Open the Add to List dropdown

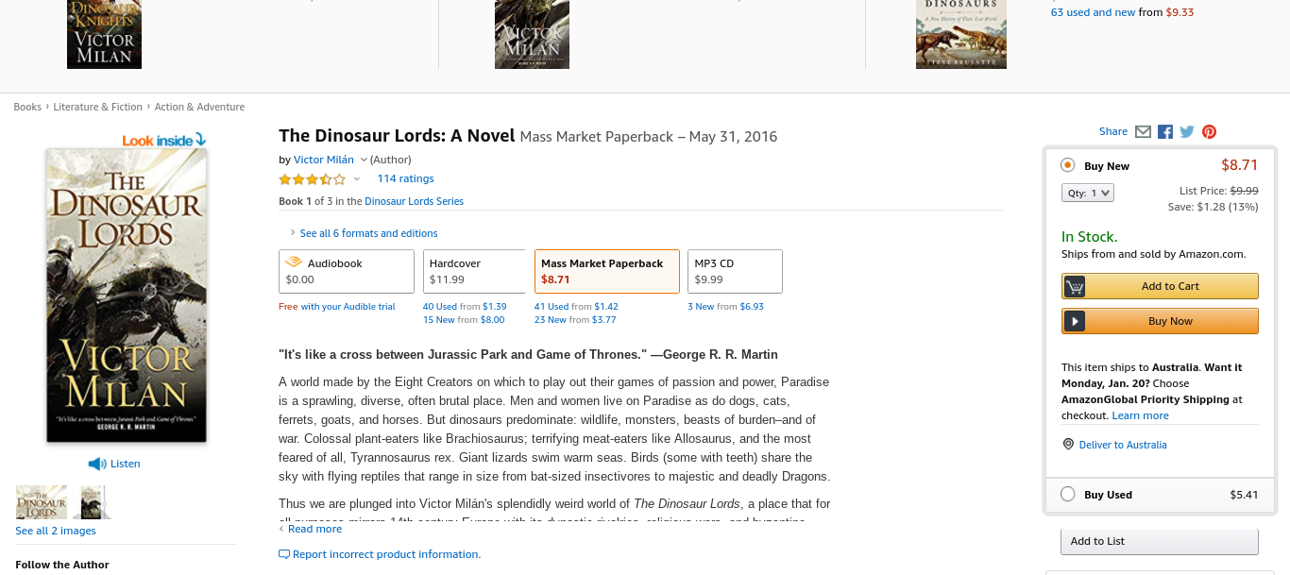pos(1160,541)
